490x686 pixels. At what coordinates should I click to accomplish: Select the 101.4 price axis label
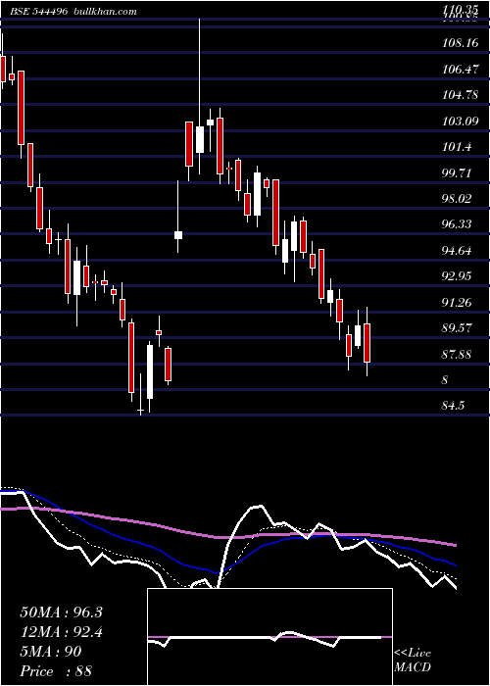pos(457,147)
